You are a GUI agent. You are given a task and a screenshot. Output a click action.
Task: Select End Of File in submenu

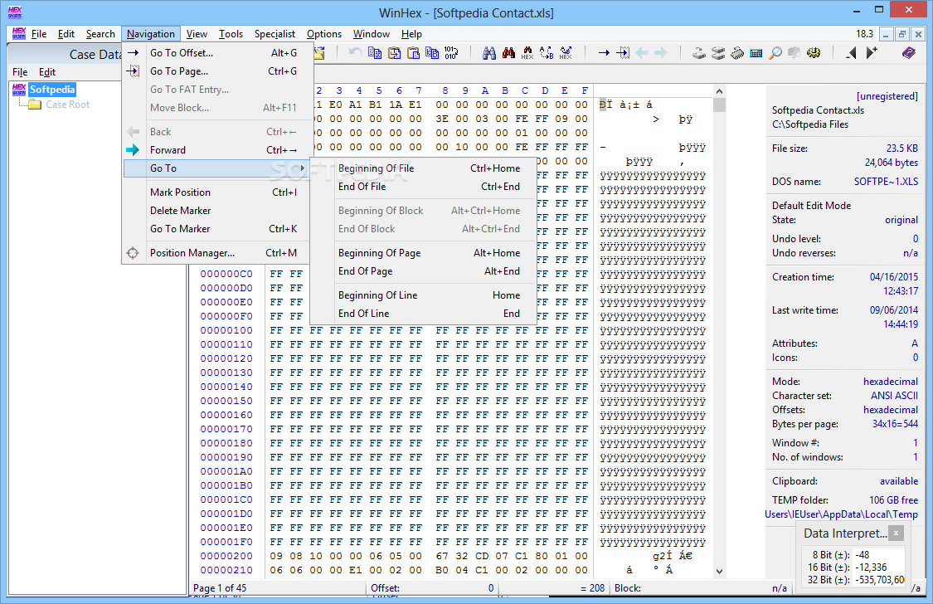point(423,186)
